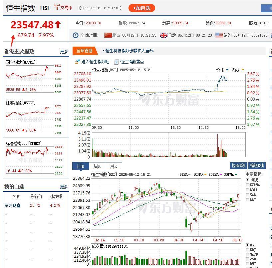Open the 国企指数[HSCEI] mini chart
This screenshot has height=268, width=272.
click(x=30, y=79)
